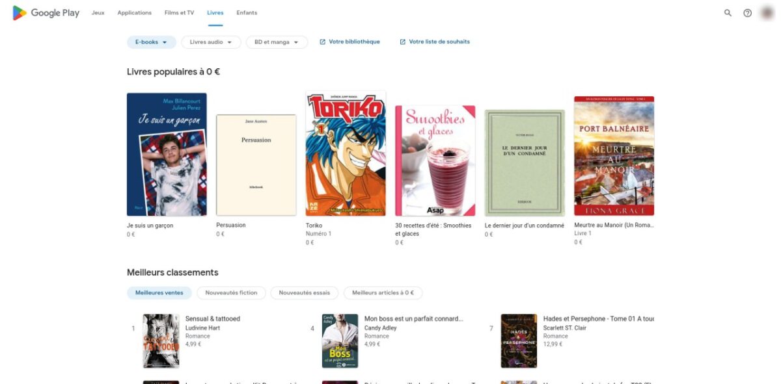The width and height of the screenshot is (781, 384).
Task: Switch to the Jeux tab
Action: coord(98,13)
